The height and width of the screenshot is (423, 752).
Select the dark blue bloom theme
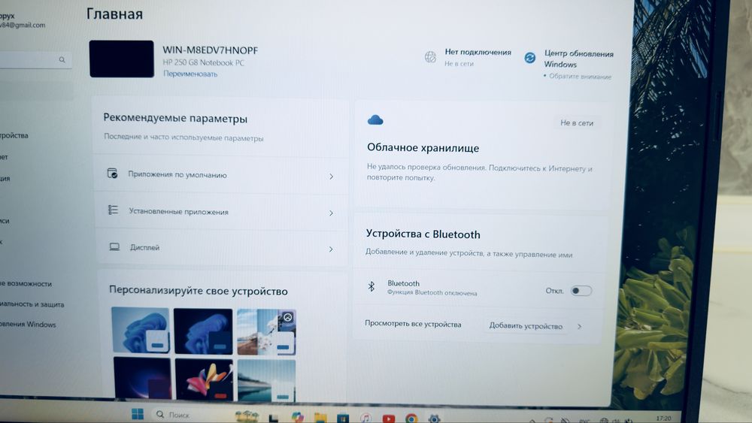click(203, 331)
